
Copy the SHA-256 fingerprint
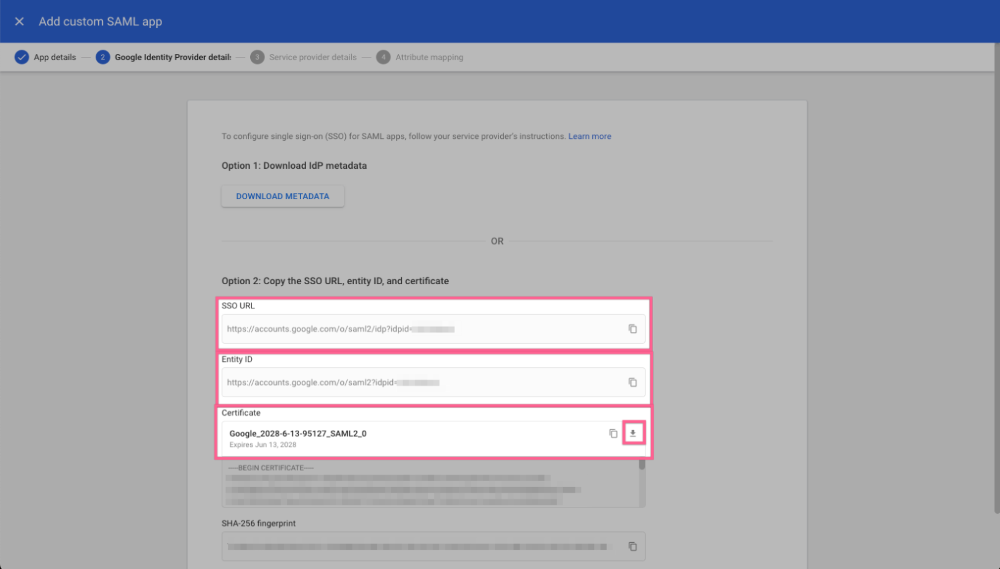pyautogui.click(x=632, y=547)
